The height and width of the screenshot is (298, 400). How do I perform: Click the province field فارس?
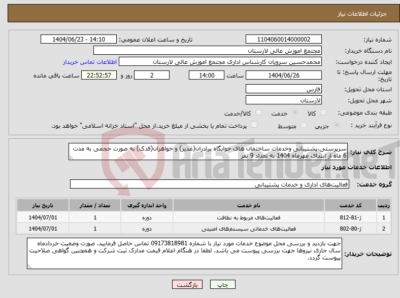pyautogui.click(x=283, y=89)
